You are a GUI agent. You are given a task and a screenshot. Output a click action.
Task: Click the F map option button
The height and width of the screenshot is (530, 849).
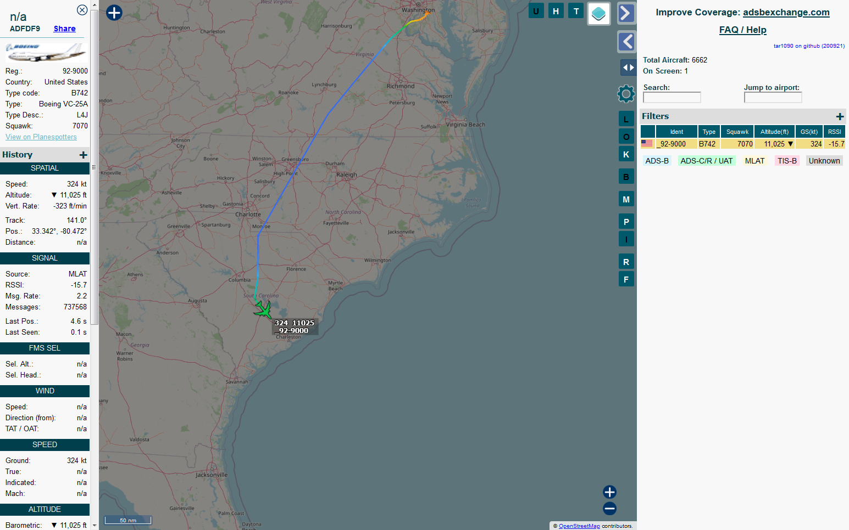(626, 279)
